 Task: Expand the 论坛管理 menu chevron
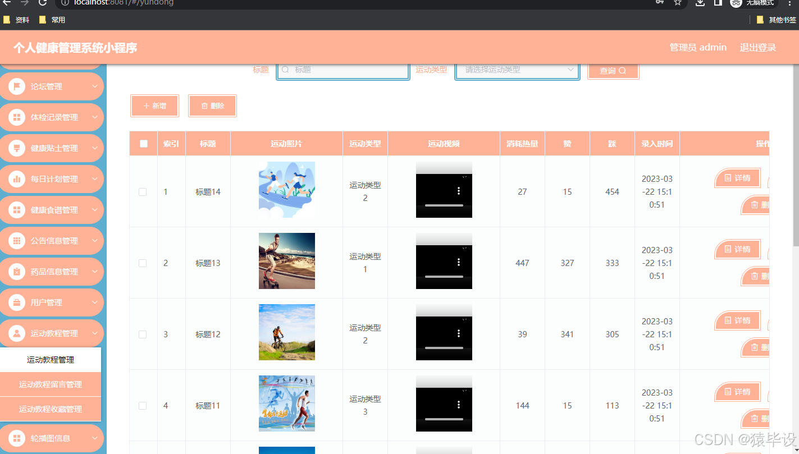coord(95,86)
